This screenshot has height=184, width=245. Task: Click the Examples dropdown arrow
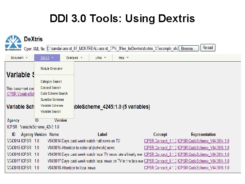point(81,58)
